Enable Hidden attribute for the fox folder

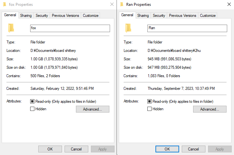pyautogui.click(x=32, y=109)
